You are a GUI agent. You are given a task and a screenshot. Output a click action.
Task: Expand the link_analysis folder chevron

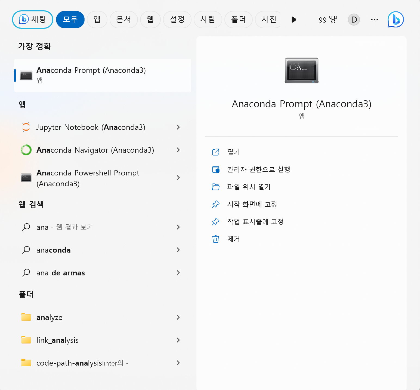[x=178, y=340]
